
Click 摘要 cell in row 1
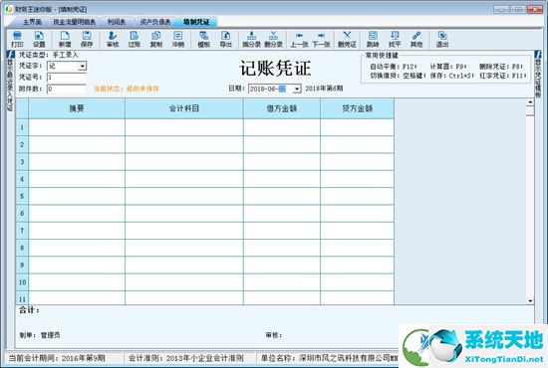(x=77, y=127)
